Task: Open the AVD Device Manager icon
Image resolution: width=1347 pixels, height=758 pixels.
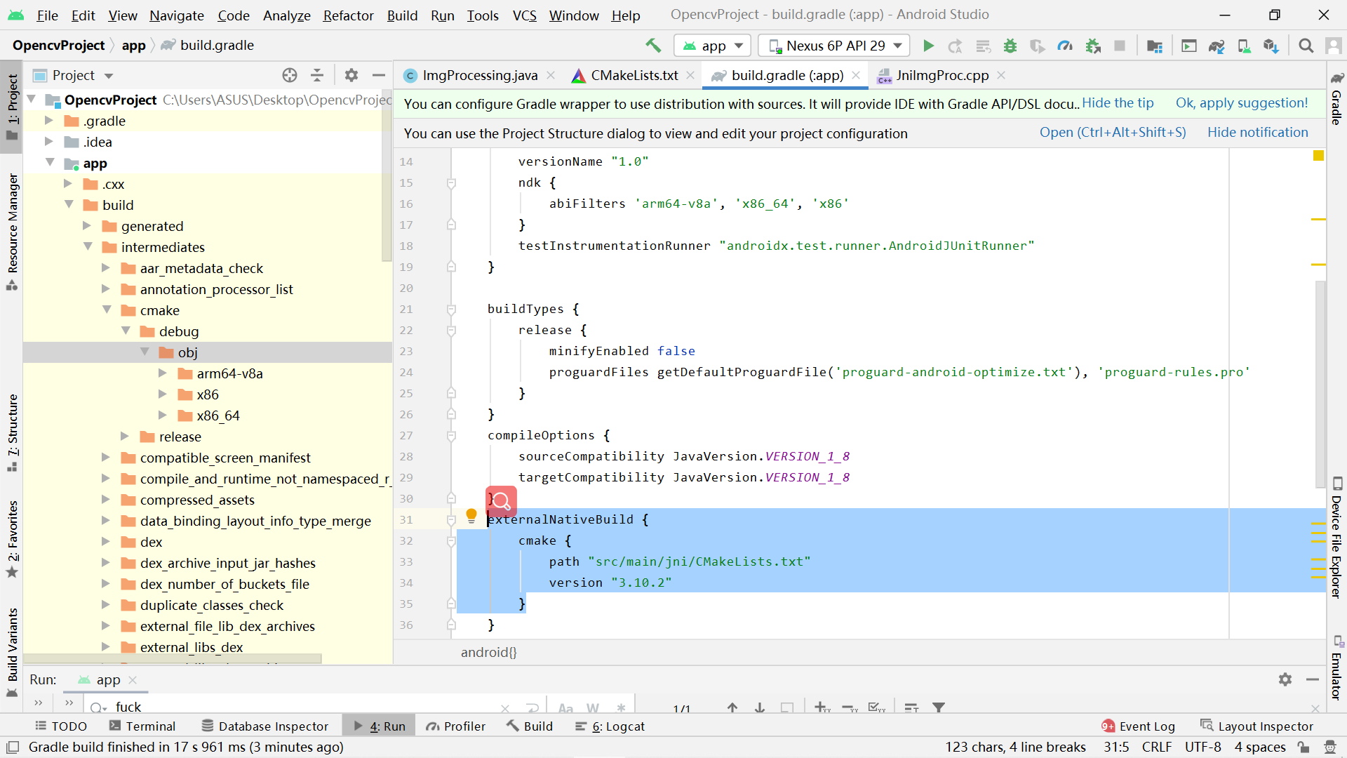Action: coord(1245,45)
